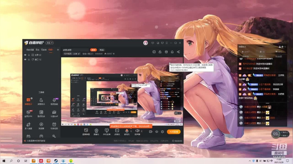Open the settings icon in 弹幕助手 floating window

click(x=282, y=47)
